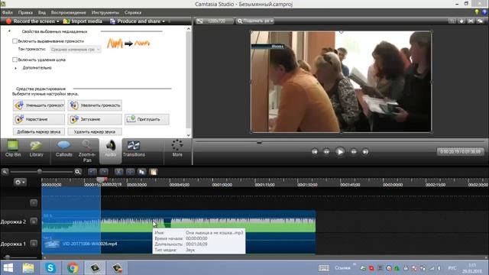The image size is (489, 275).
Task: Open the Вид menu
Action: 42,12
